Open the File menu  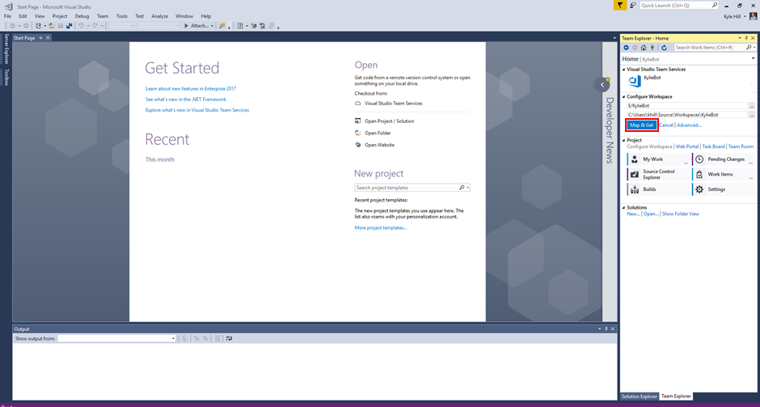[7, 16]
